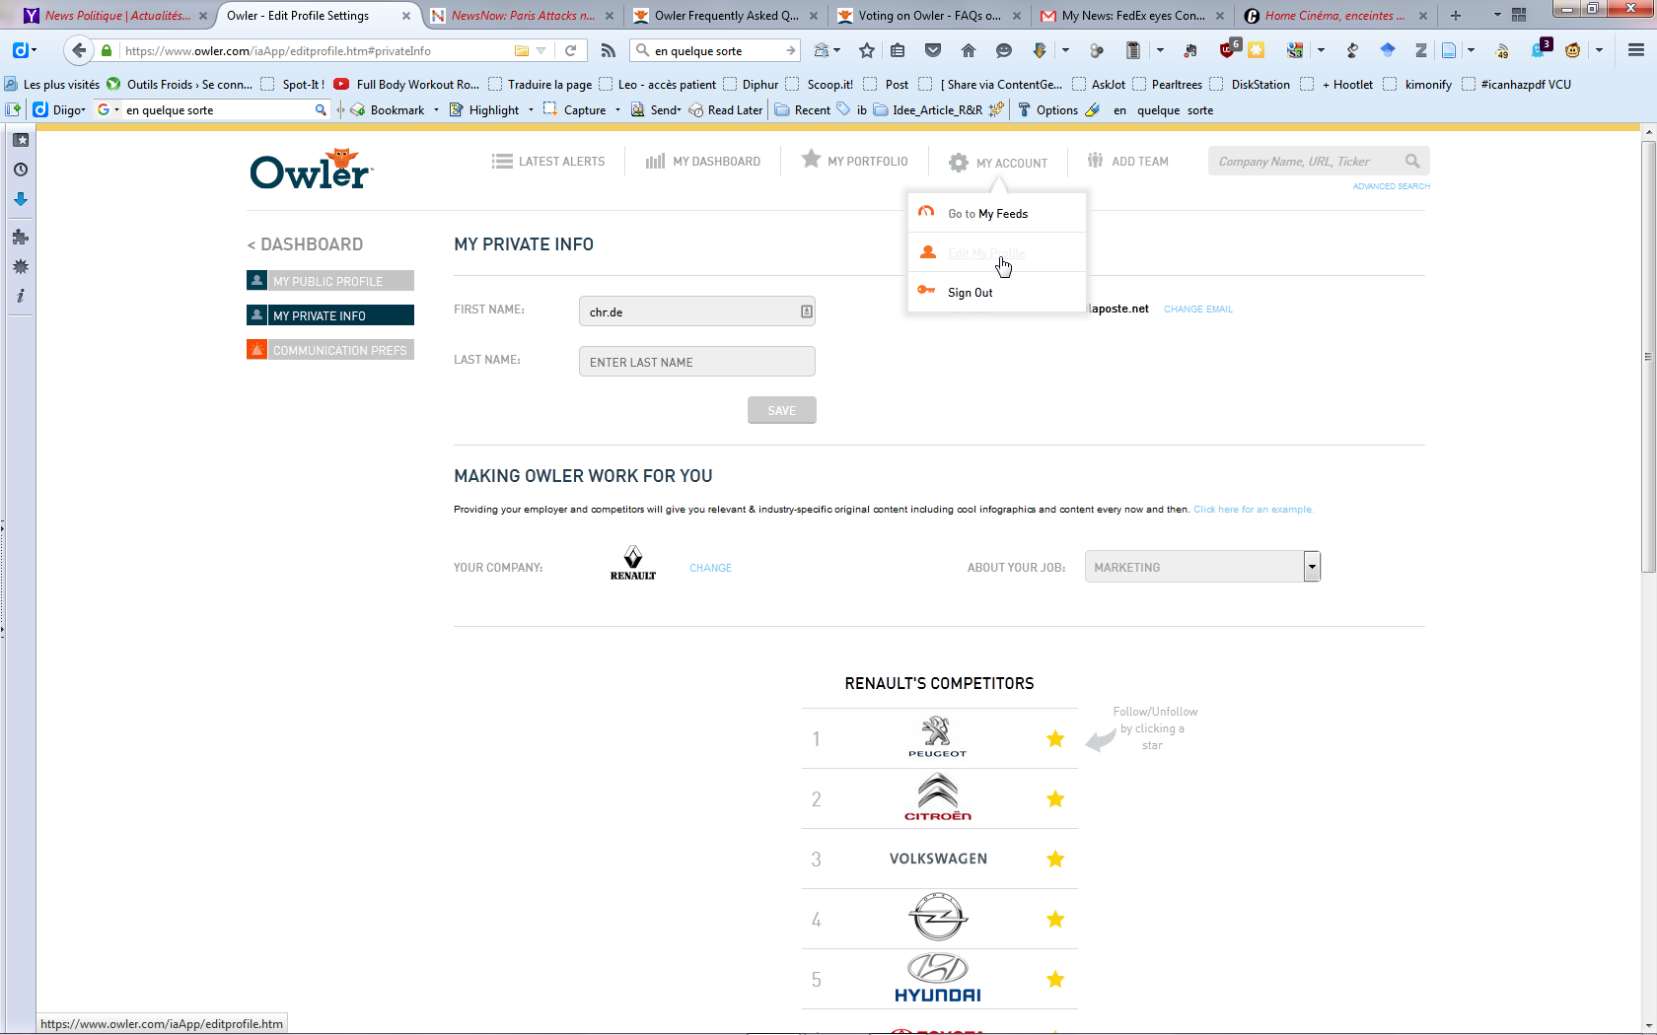Open the Les plus visités bookmark

click(52, 84)
